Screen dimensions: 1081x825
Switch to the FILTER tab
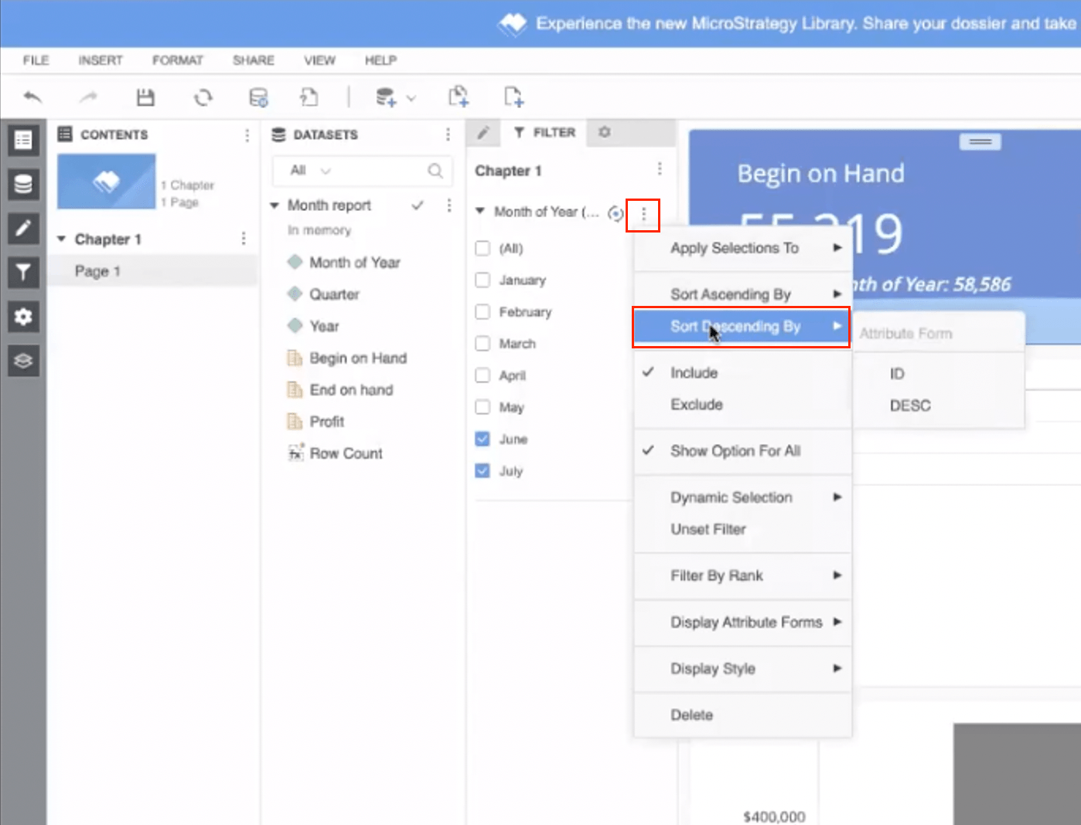545,133
